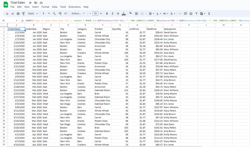Select the Paint format tool
Image resolution: width=250 pixels, height=147 pixels.
(x=23, y=14)
